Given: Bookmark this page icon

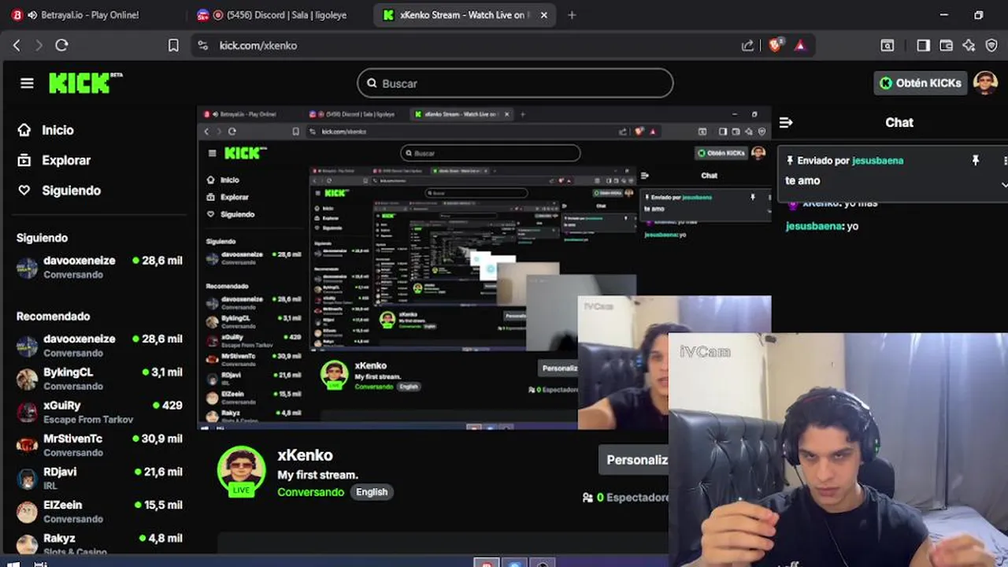Looking at the screenshot, I should (x=173, y=46).
